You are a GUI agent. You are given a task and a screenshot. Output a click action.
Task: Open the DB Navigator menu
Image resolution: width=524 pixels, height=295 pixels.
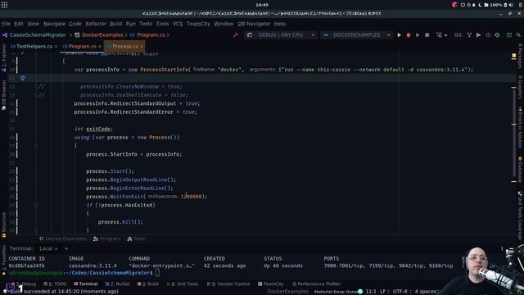254,24
